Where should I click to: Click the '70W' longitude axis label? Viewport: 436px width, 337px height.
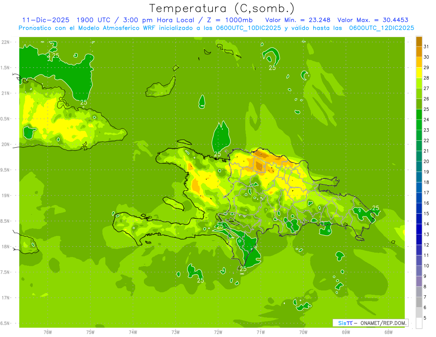point(303,332)
